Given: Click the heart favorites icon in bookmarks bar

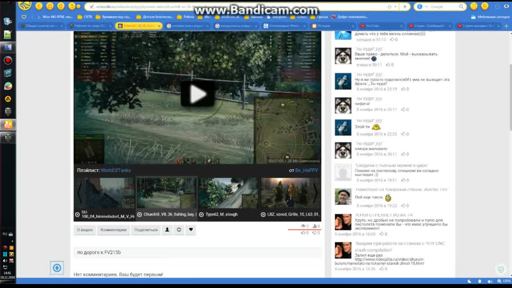Looking at the screenshot, I should (x=24, y=17).
